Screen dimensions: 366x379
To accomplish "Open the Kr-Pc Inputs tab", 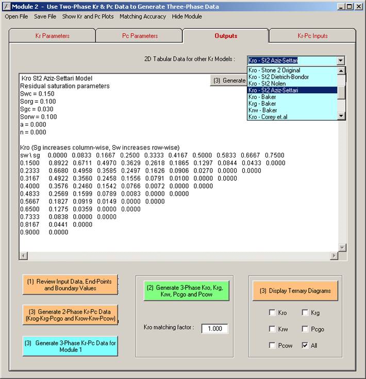I will pos(312,36).
